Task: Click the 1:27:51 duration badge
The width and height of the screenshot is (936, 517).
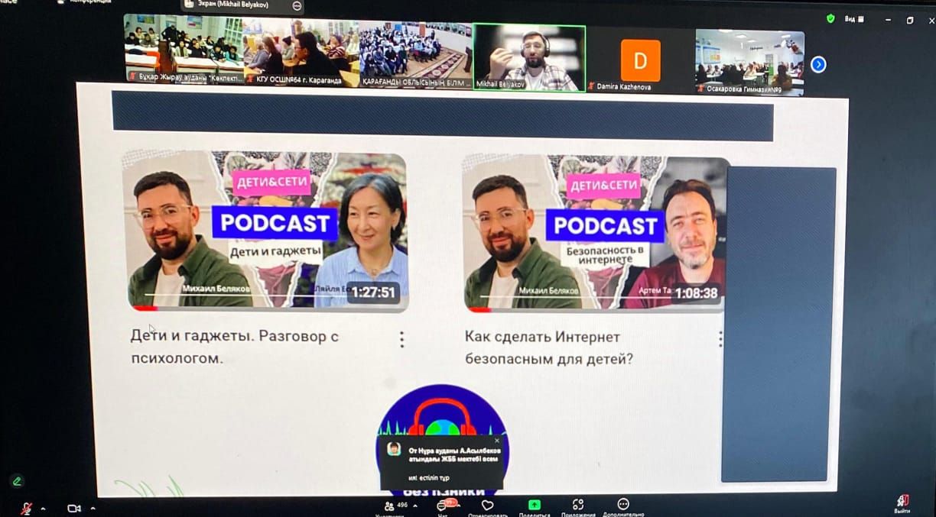Action: tap(373, 292)
